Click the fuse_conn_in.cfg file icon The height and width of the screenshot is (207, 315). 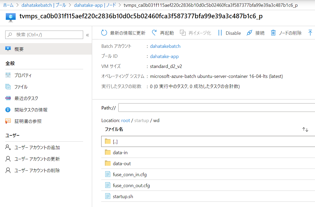tap(108, 174)
